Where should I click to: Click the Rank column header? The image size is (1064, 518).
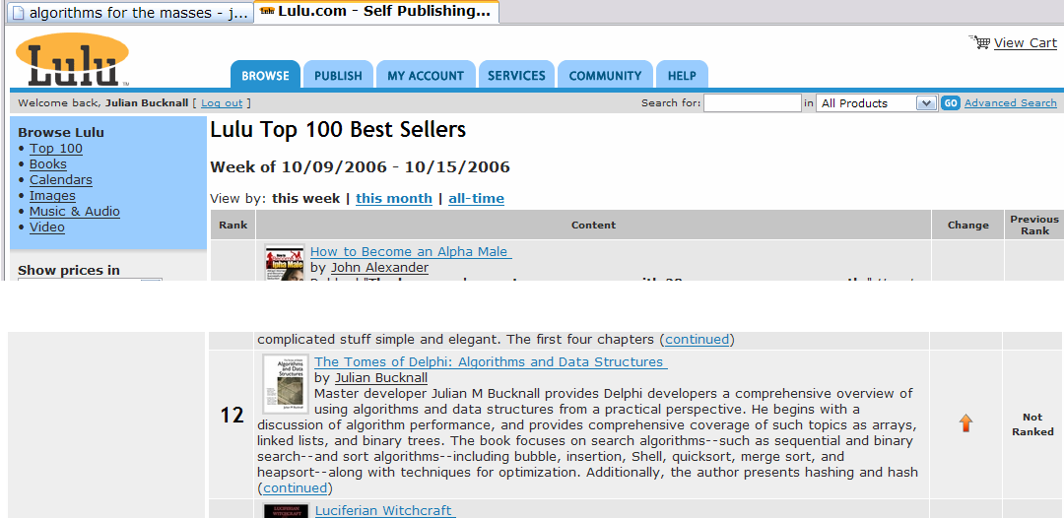point(233,225)
